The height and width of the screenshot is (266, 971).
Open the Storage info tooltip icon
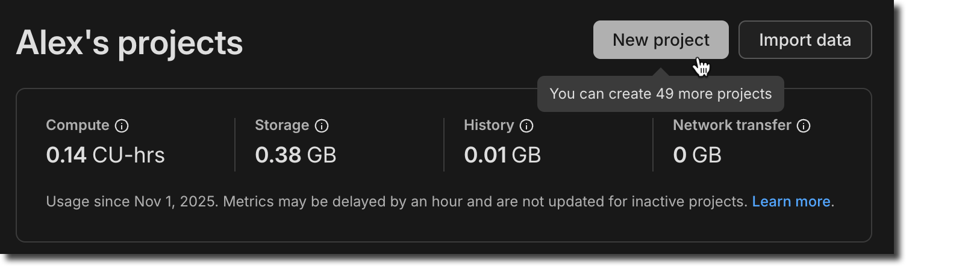pyautogui.click(x=322, y=126)
